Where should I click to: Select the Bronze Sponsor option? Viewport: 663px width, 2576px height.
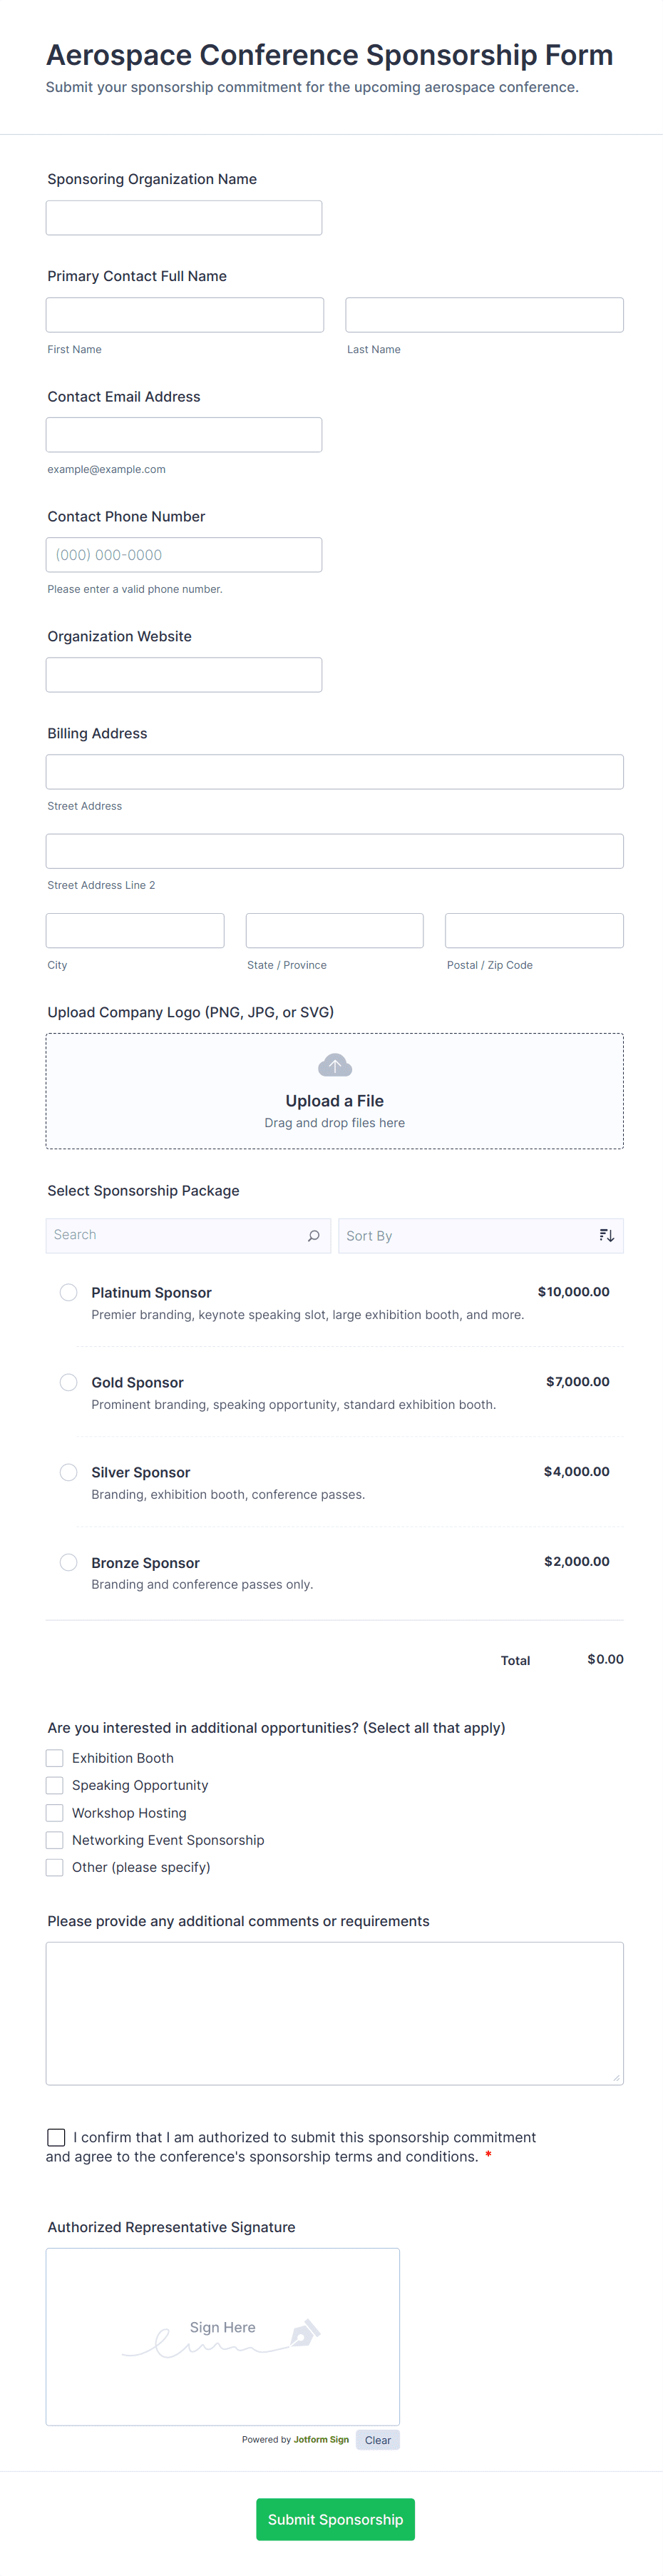tap(69, 1562)
